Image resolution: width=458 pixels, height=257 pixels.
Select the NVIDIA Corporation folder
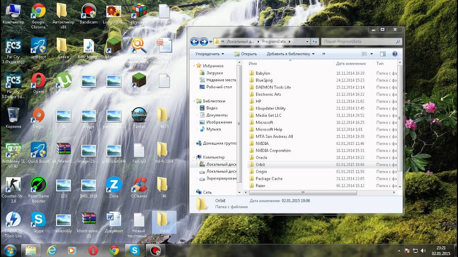tap(270, 150)
